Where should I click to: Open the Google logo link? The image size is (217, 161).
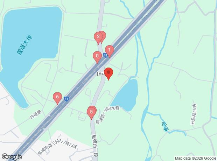tap(12, 157)
